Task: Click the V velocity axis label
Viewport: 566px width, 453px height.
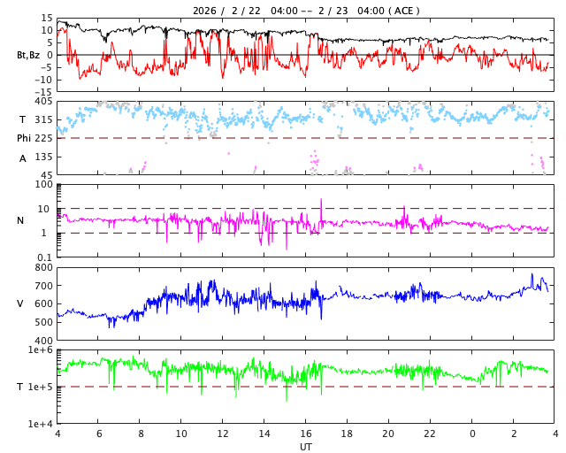Action: point(20,303)
